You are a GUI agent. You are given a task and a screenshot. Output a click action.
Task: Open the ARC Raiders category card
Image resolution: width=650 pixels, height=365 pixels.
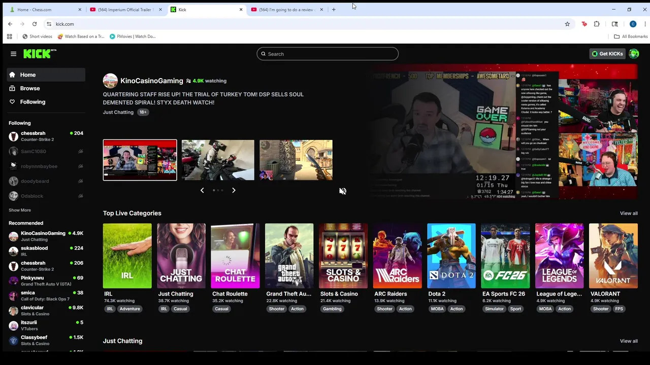pyautogui.click(x=397, y=256)
